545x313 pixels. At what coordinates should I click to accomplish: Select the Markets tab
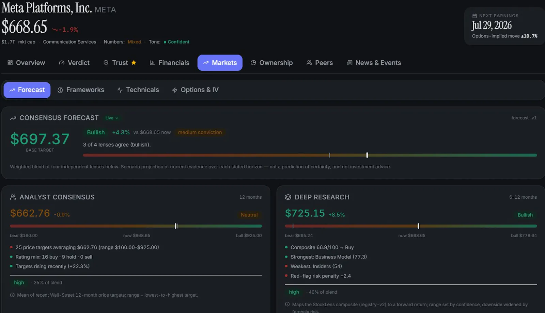coord(220,63)
